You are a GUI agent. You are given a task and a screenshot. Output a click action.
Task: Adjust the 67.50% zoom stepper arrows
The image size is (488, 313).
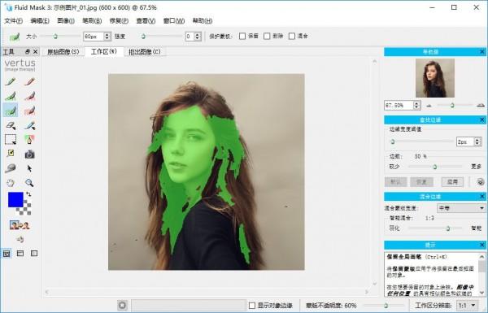coord(417,106)
